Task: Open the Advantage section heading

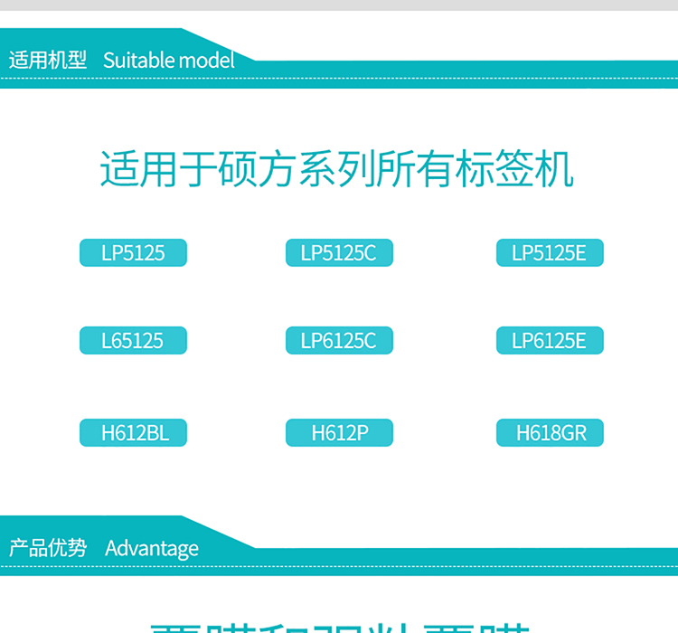Action: point(151,548)
